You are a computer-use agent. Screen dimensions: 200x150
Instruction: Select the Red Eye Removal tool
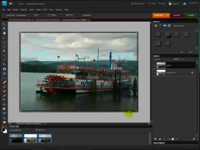pyautogui.click(x=4, y=78)
